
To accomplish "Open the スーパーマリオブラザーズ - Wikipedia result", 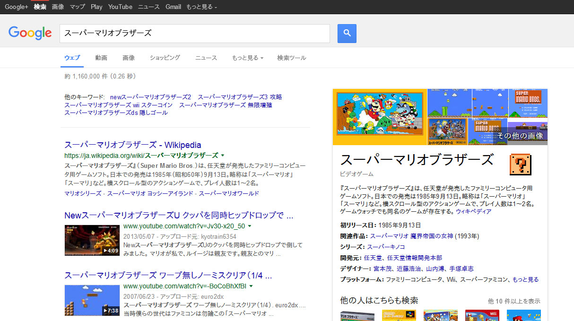I will pos(133,145).
